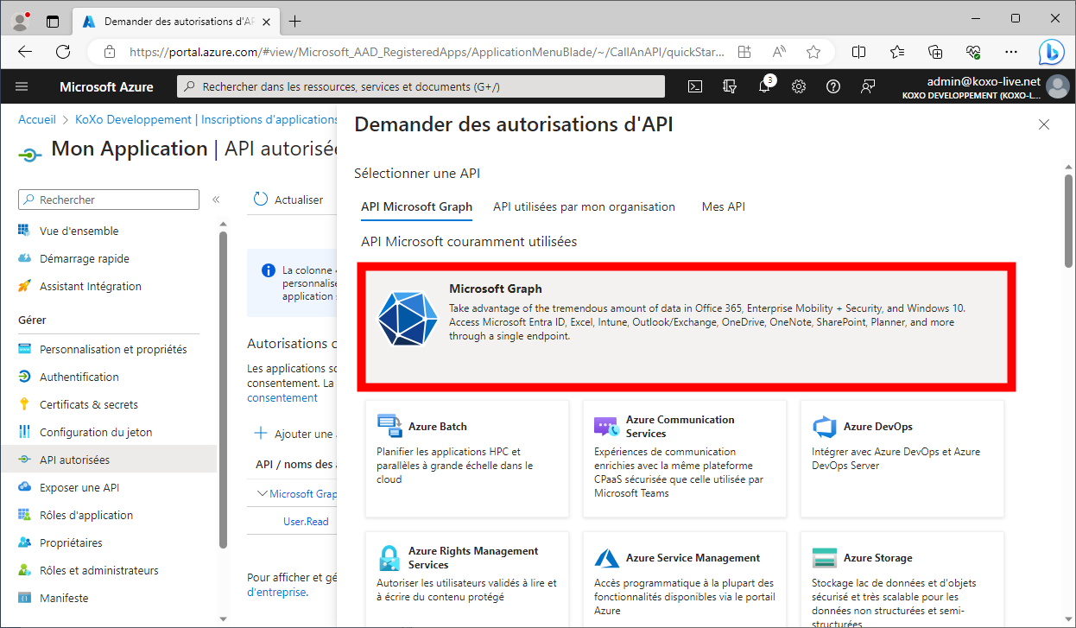Open Azure portal settings gear

(x=799, y=86)
